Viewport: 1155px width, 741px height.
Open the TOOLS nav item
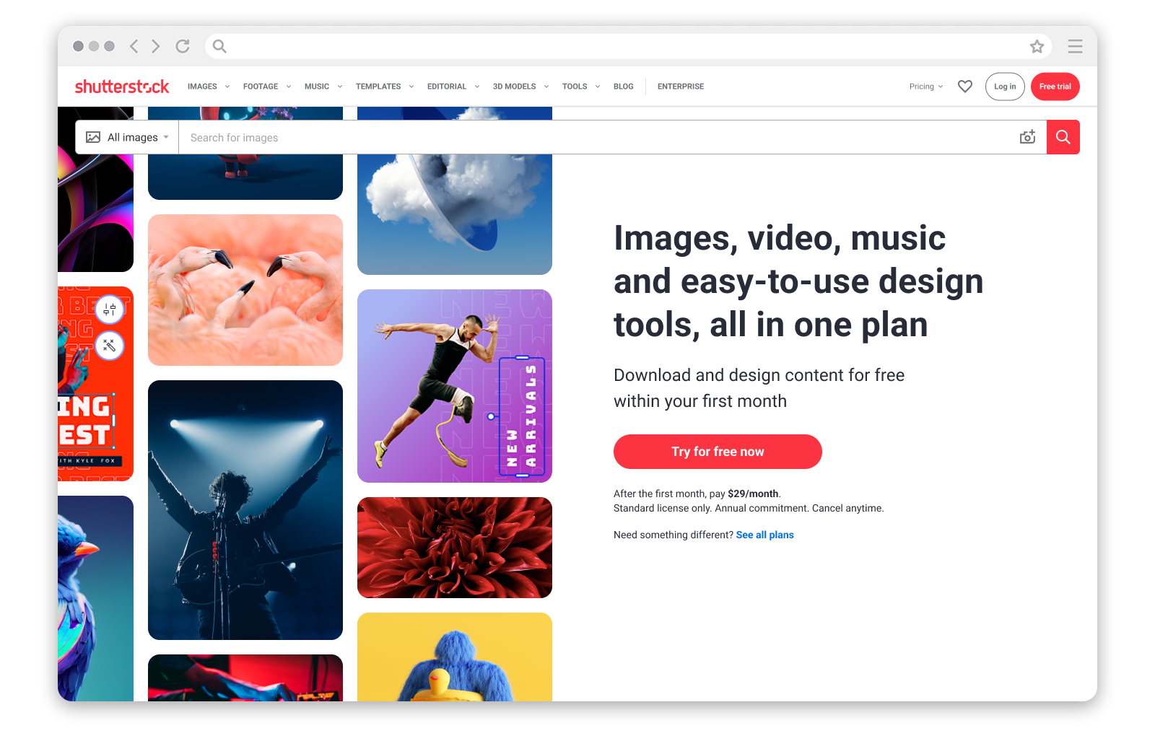(x=575, y=87)
